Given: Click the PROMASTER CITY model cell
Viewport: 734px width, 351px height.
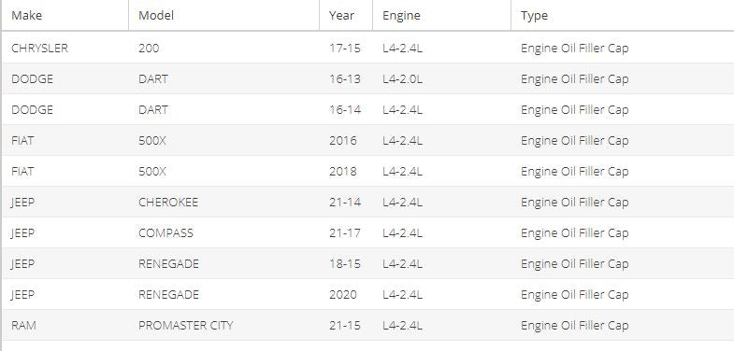Looking at the screenshot, I should click(x=185, y=325).
